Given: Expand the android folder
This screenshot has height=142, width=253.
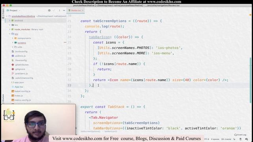Looking at the screenshot, I should click(x=9, y=21).
